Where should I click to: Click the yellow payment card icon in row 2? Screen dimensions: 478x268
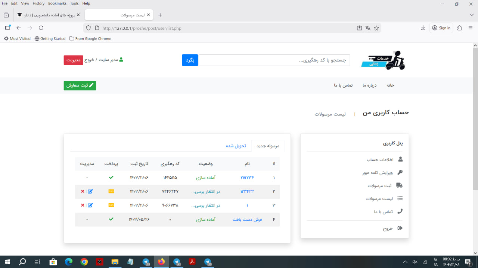click(x=111, y=191)
